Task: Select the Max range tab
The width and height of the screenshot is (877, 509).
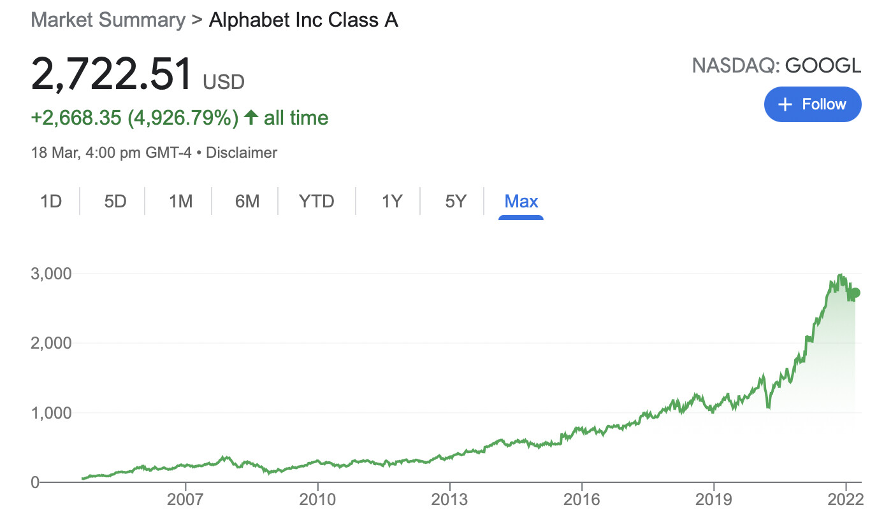Action: [x=521, y=202]
